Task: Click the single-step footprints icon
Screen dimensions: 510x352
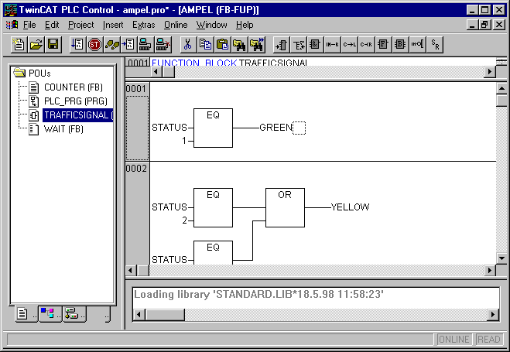Action: pos(112,45)
